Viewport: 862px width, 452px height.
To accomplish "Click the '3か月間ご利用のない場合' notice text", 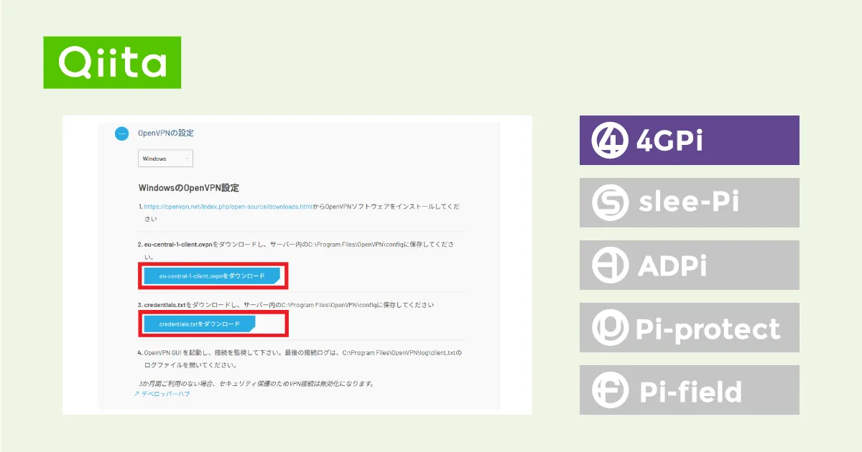I will coord(256,383).
